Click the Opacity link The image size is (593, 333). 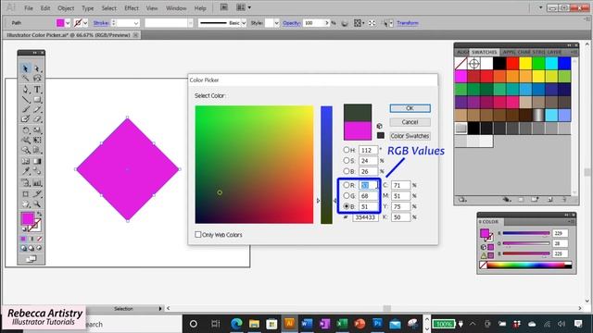pyautogui.click(x=291, y=23)
